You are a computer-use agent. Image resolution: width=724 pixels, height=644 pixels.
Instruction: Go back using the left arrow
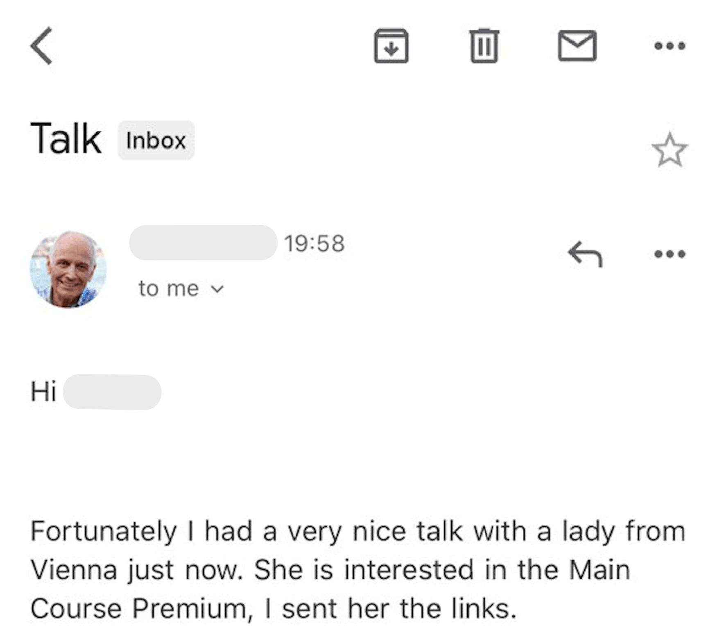[x=42, y=46]
